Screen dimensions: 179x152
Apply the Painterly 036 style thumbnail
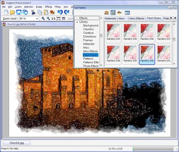147,32
